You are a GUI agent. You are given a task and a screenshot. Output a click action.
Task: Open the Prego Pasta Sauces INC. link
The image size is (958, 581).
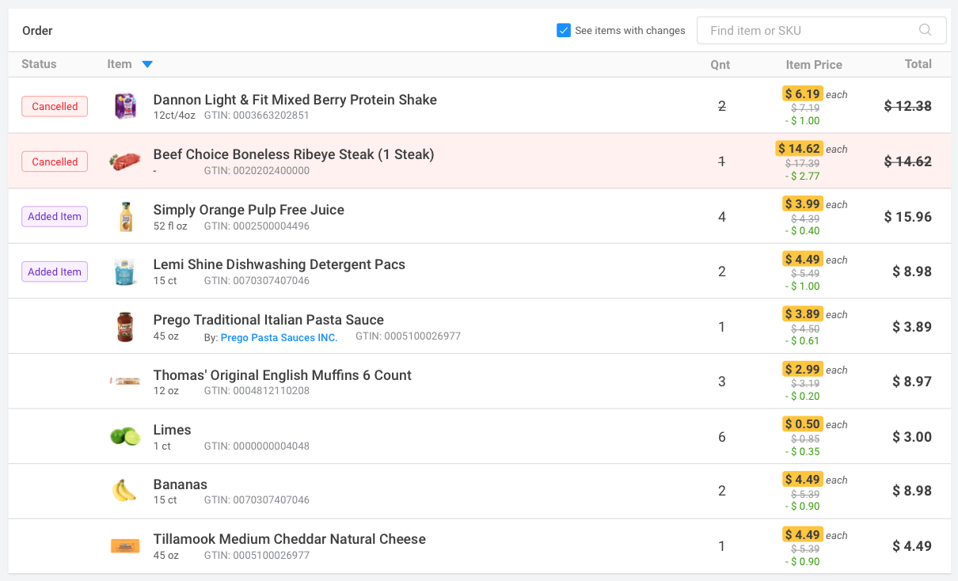point(279,337)
